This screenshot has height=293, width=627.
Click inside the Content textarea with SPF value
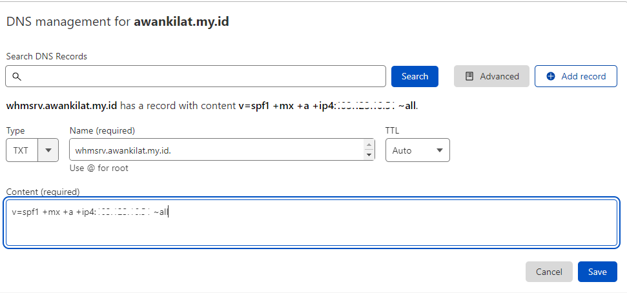(311, 223)
